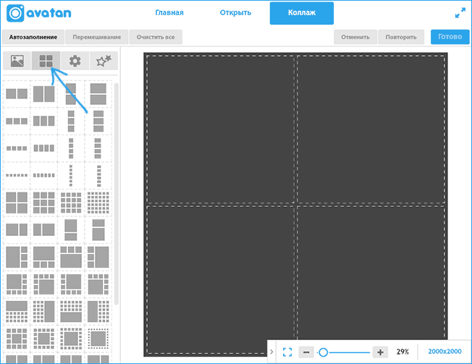Choose the 4x4 grid layout
The width and height of the screenshot is (472, 364).
pos(71,203)
